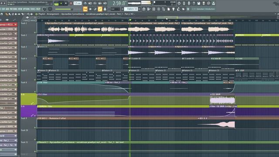
Task: Toggle the highlighted clip grouping link button
Action: coord(100,9)
